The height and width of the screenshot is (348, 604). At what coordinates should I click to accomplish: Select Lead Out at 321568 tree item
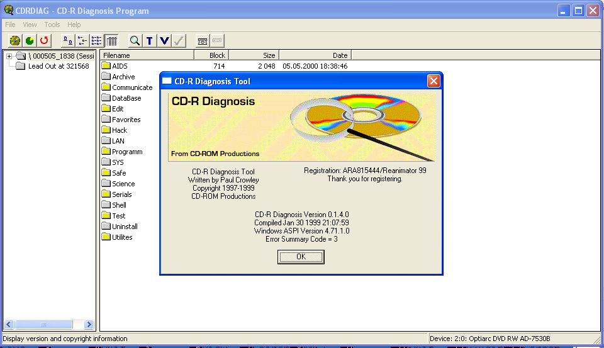tap(58, 66)
